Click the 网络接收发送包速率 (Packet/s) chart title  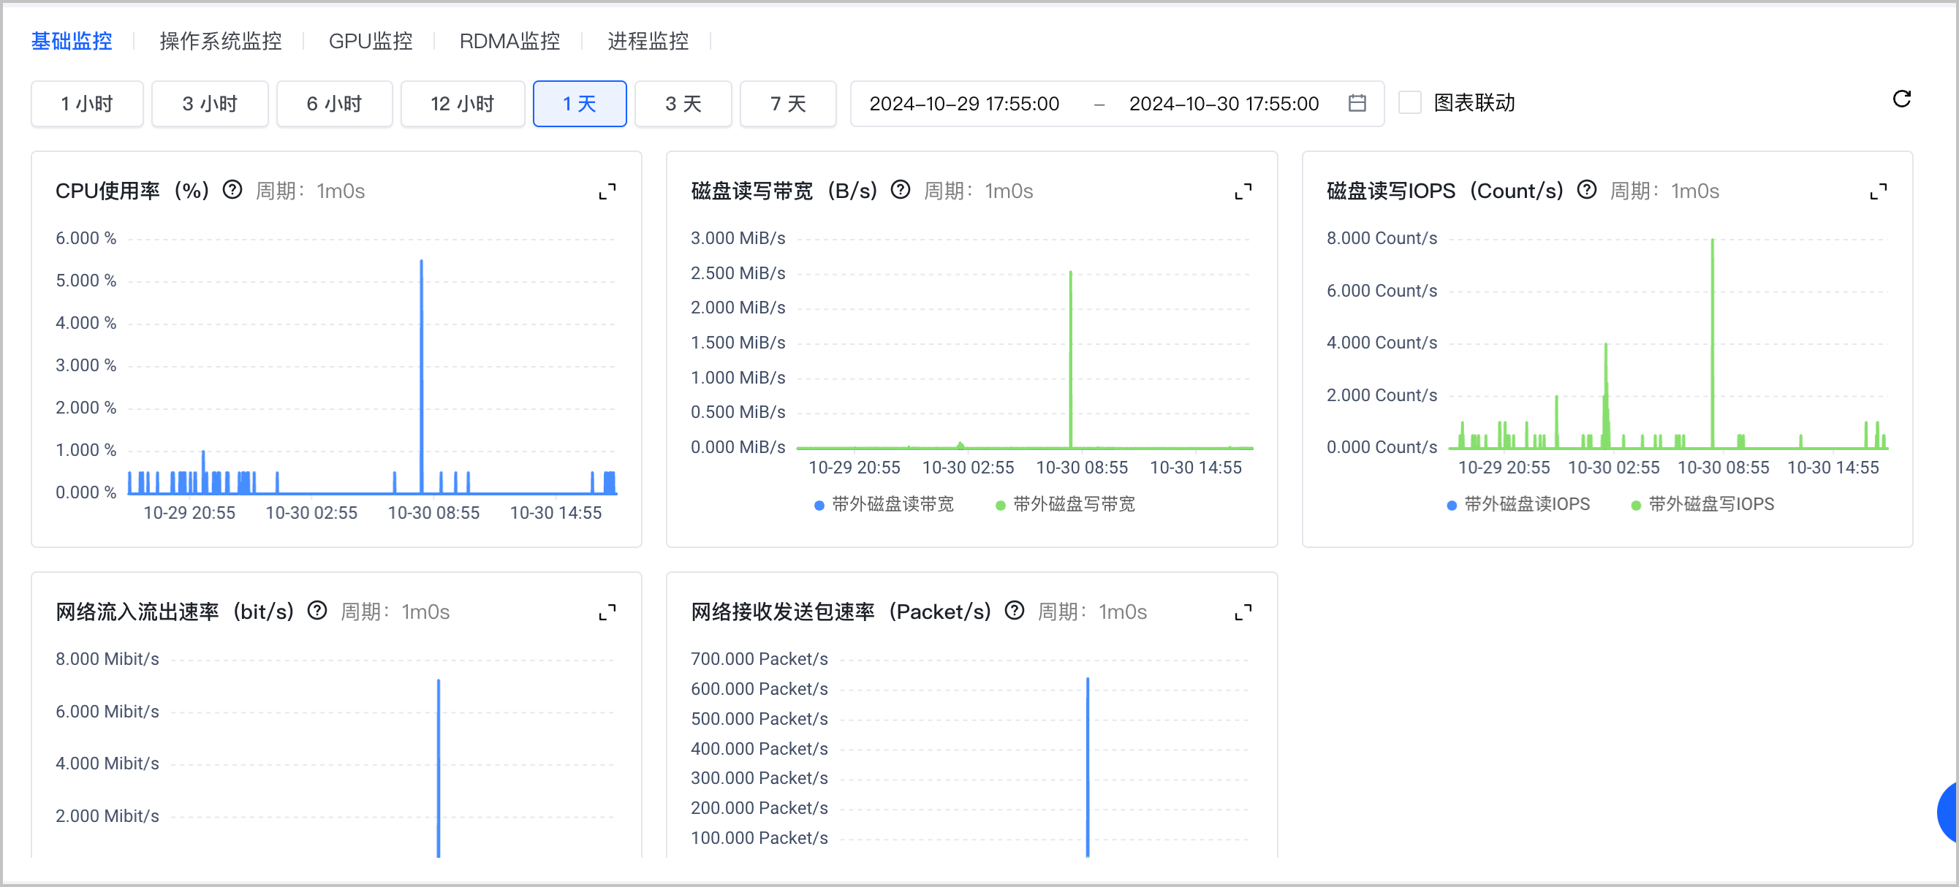click(x=841, y=611)
